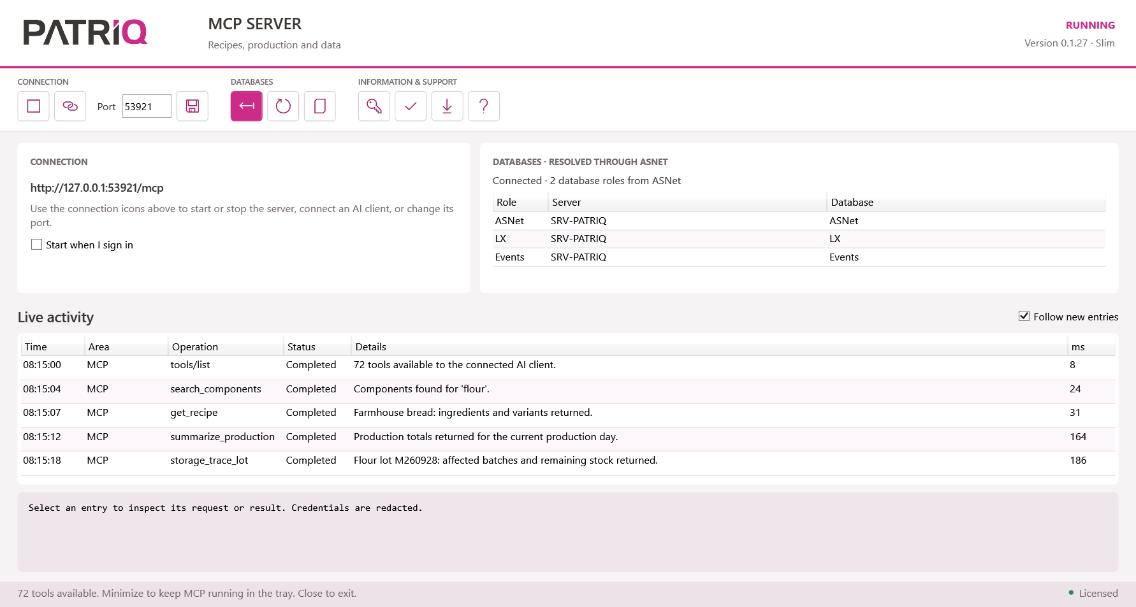Screen dimensions: 1136x607
Task: Click the http://127.0.0.1:53921/mcp address text
Action: coord(97,188)
